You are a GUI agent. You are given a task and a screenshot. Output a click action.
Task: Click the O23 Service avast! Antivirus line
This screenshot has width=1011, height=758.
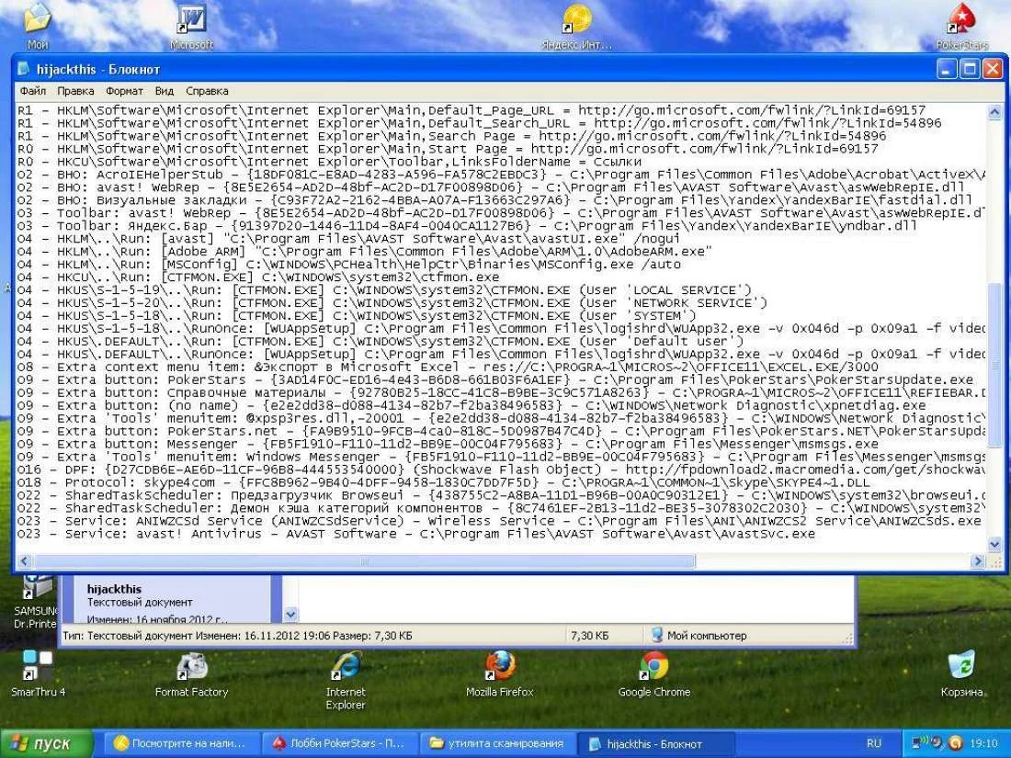point(415,535)
